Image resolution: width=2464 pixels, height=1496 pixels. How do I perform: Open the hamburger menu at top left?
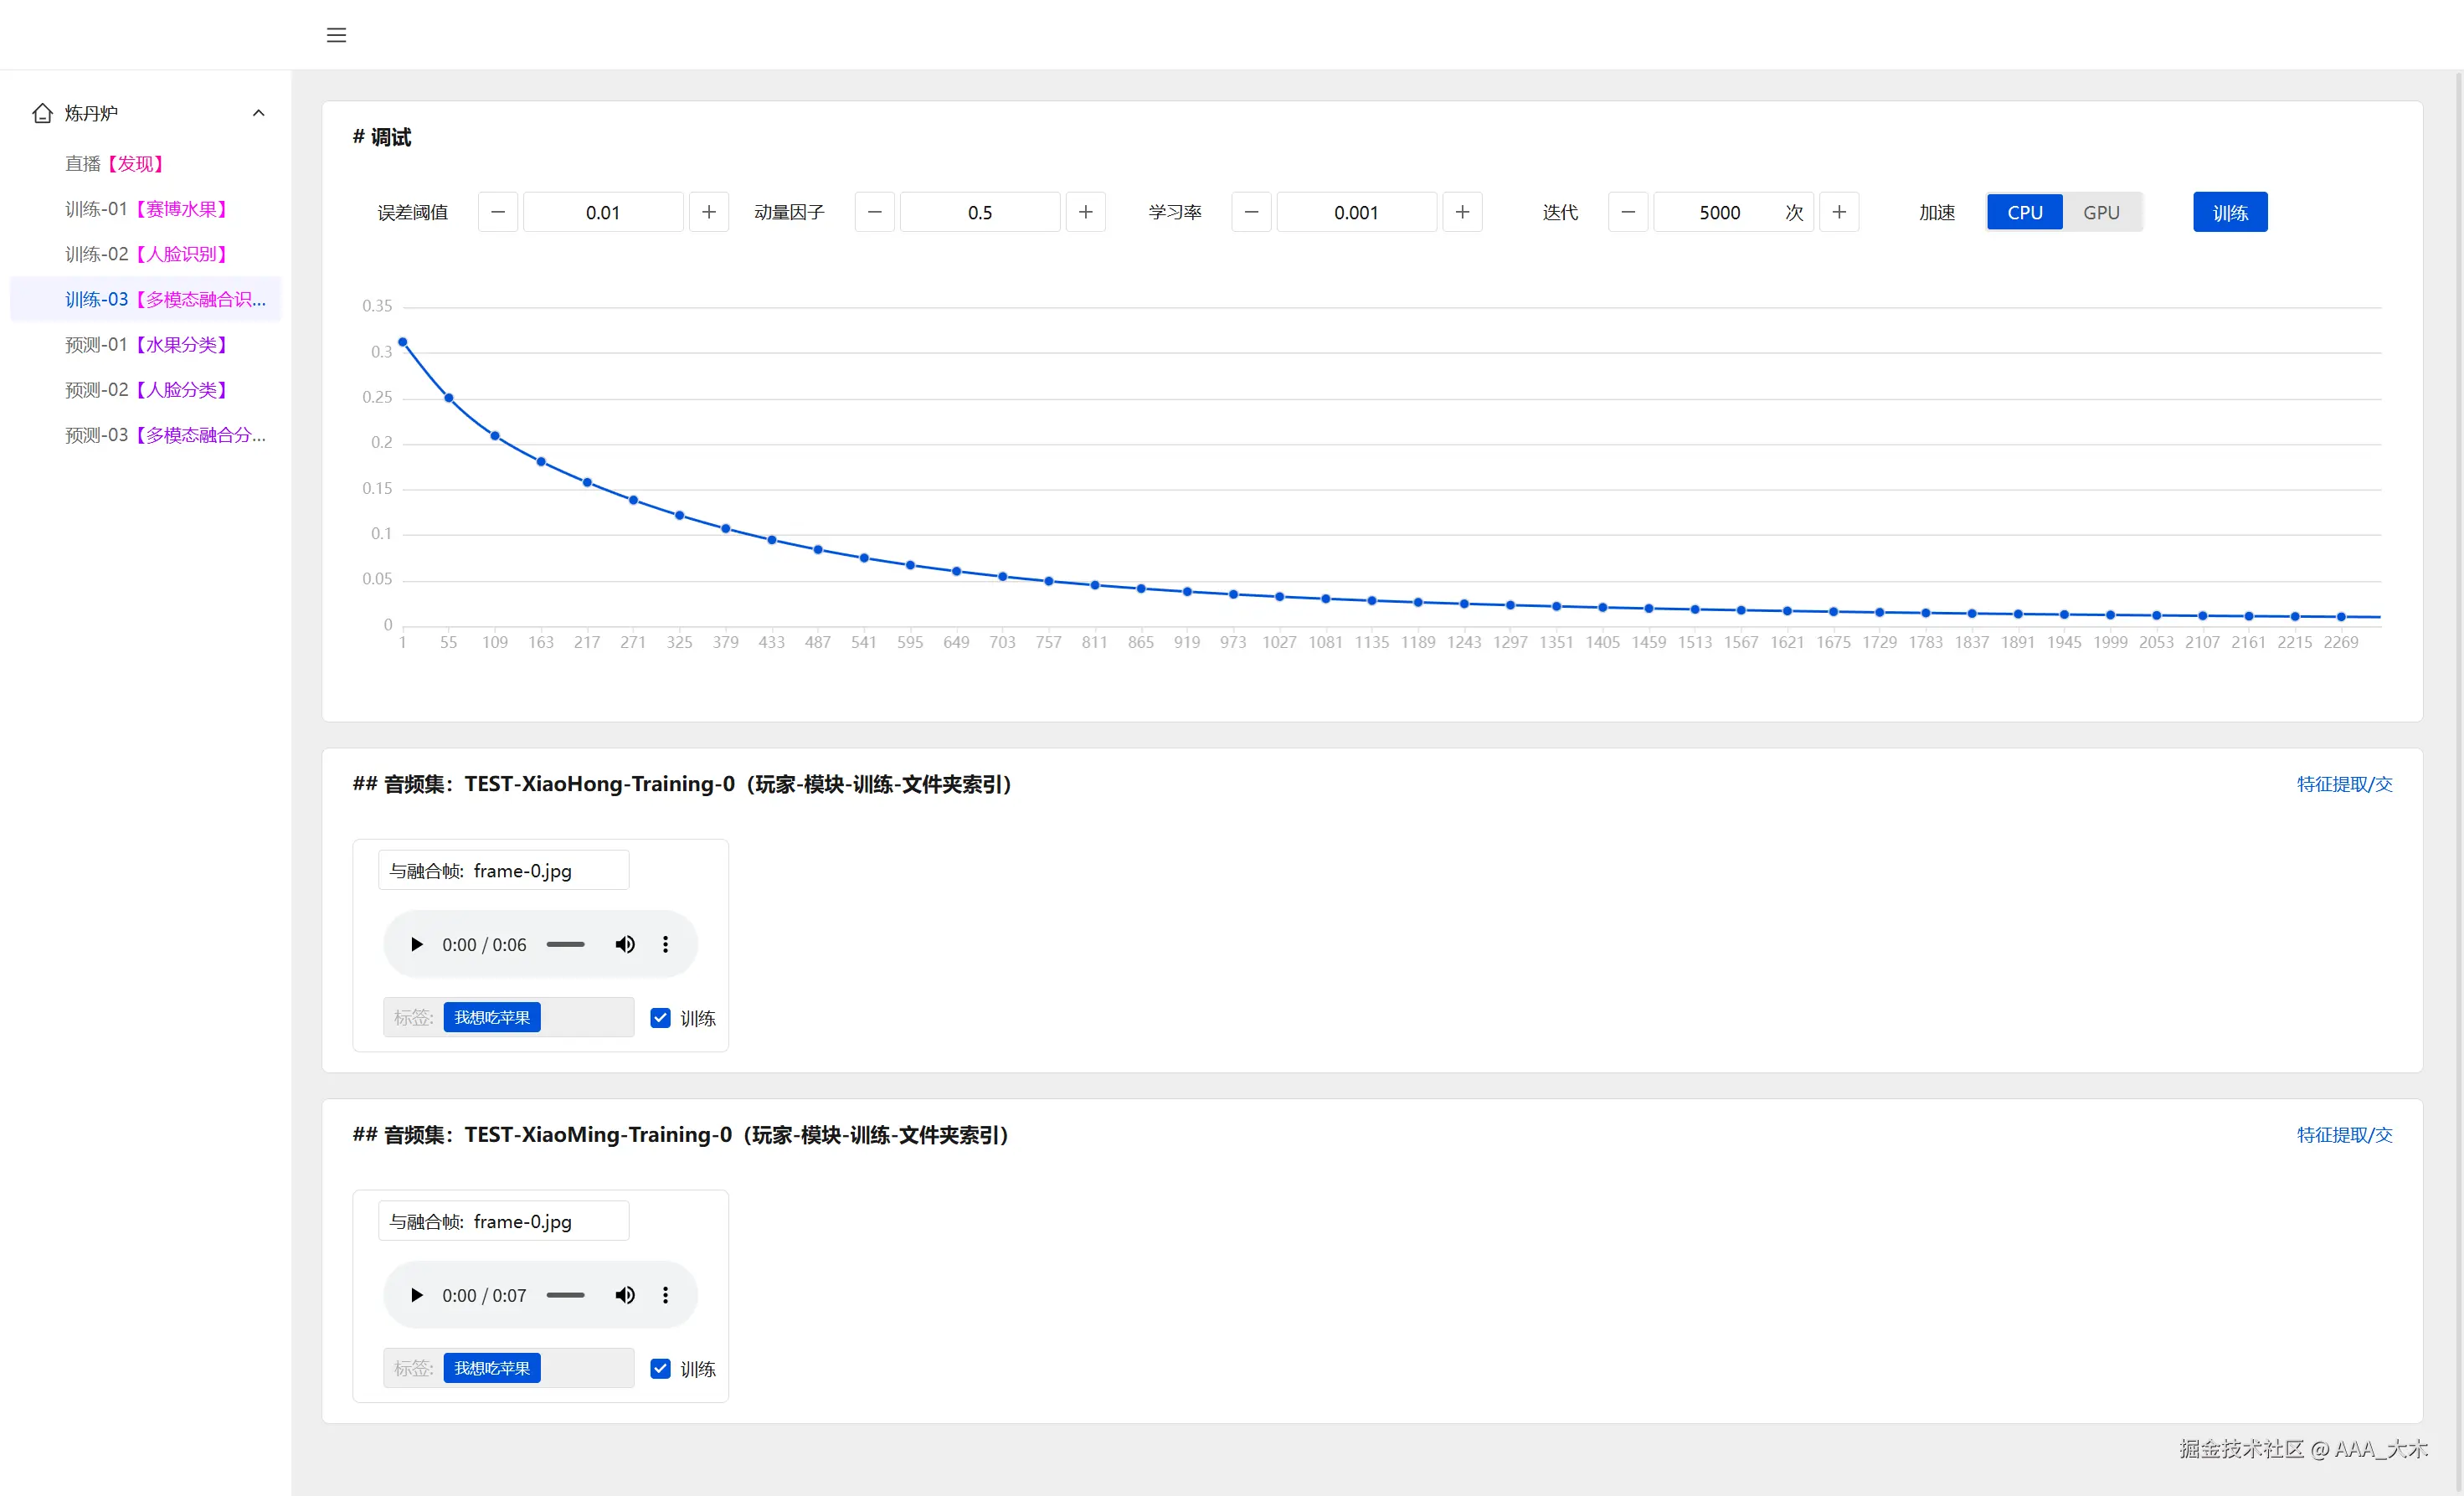point(336,35)
